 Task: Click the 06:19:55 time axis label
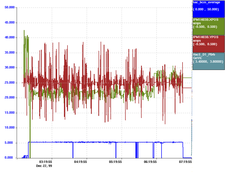coord(150,162)
